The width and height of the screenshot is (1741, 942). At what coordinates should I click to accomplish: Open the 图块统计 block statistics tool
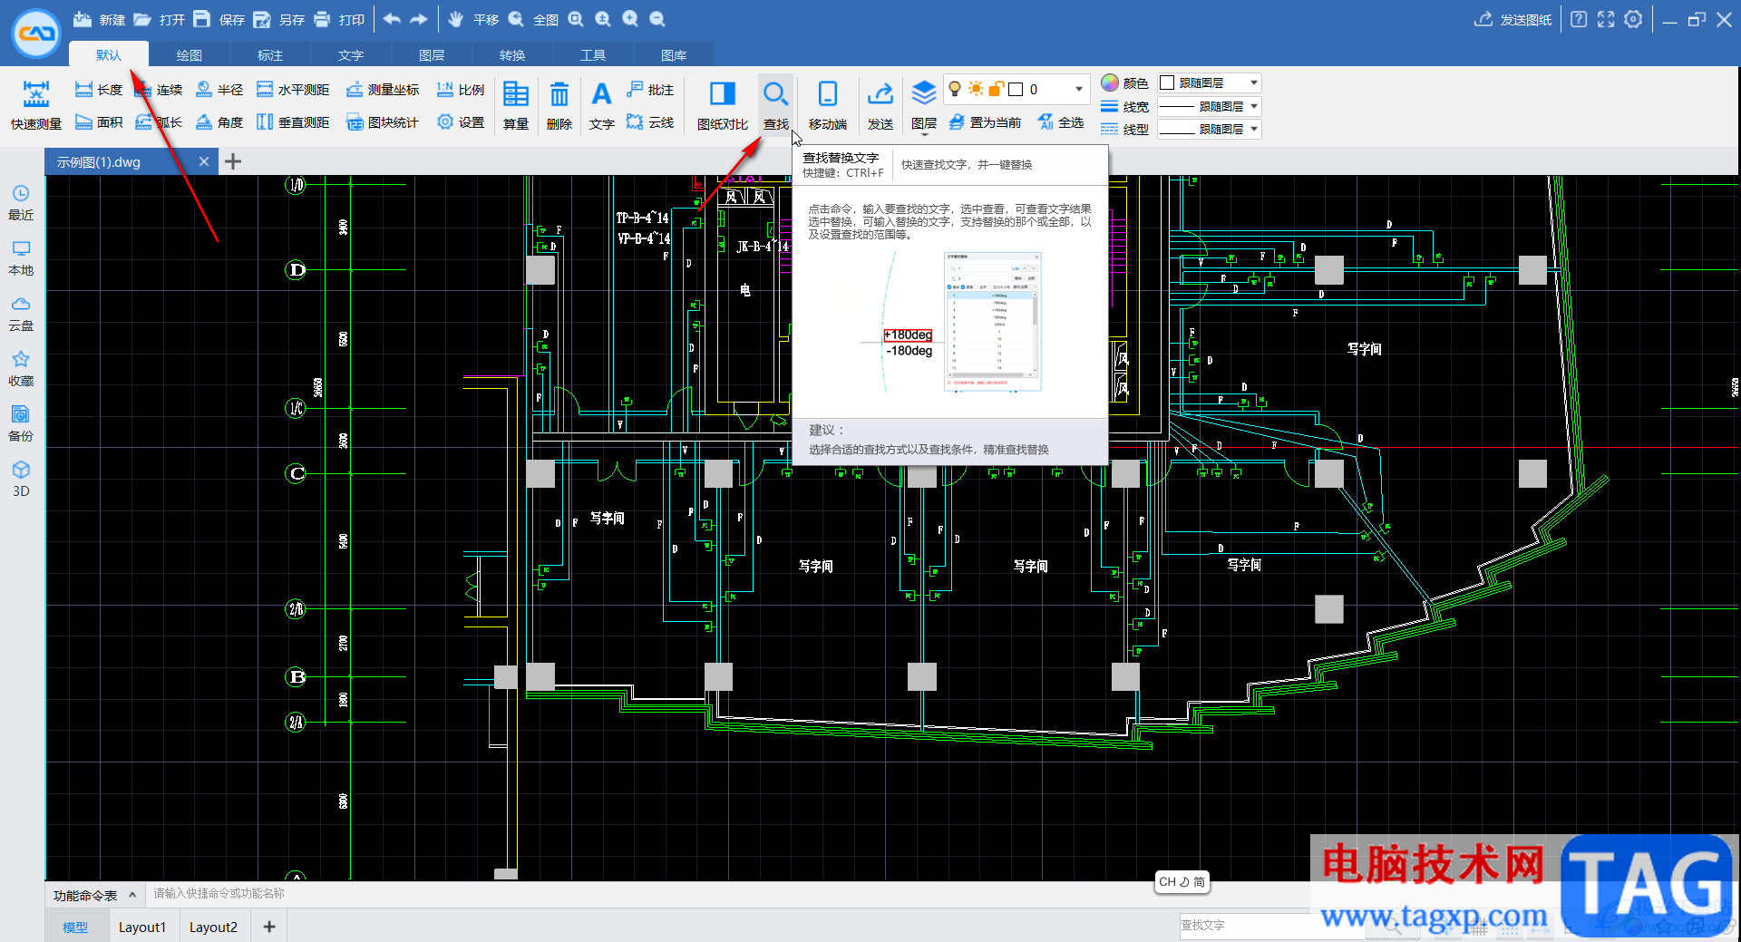(x=383, y=122)
